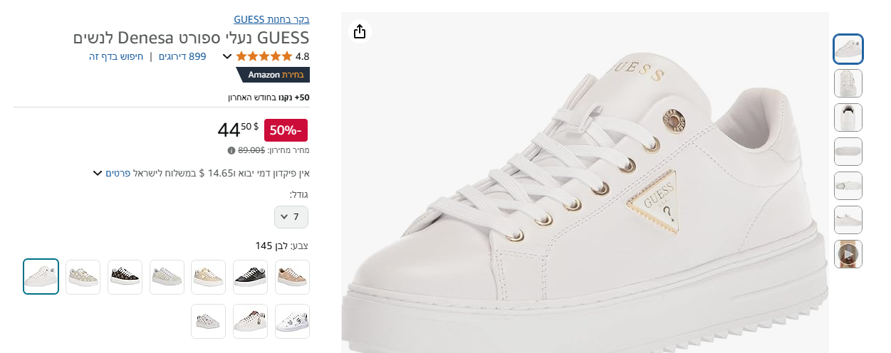
Task: Expand the shipping details chevron
Action: pos(98,173)
